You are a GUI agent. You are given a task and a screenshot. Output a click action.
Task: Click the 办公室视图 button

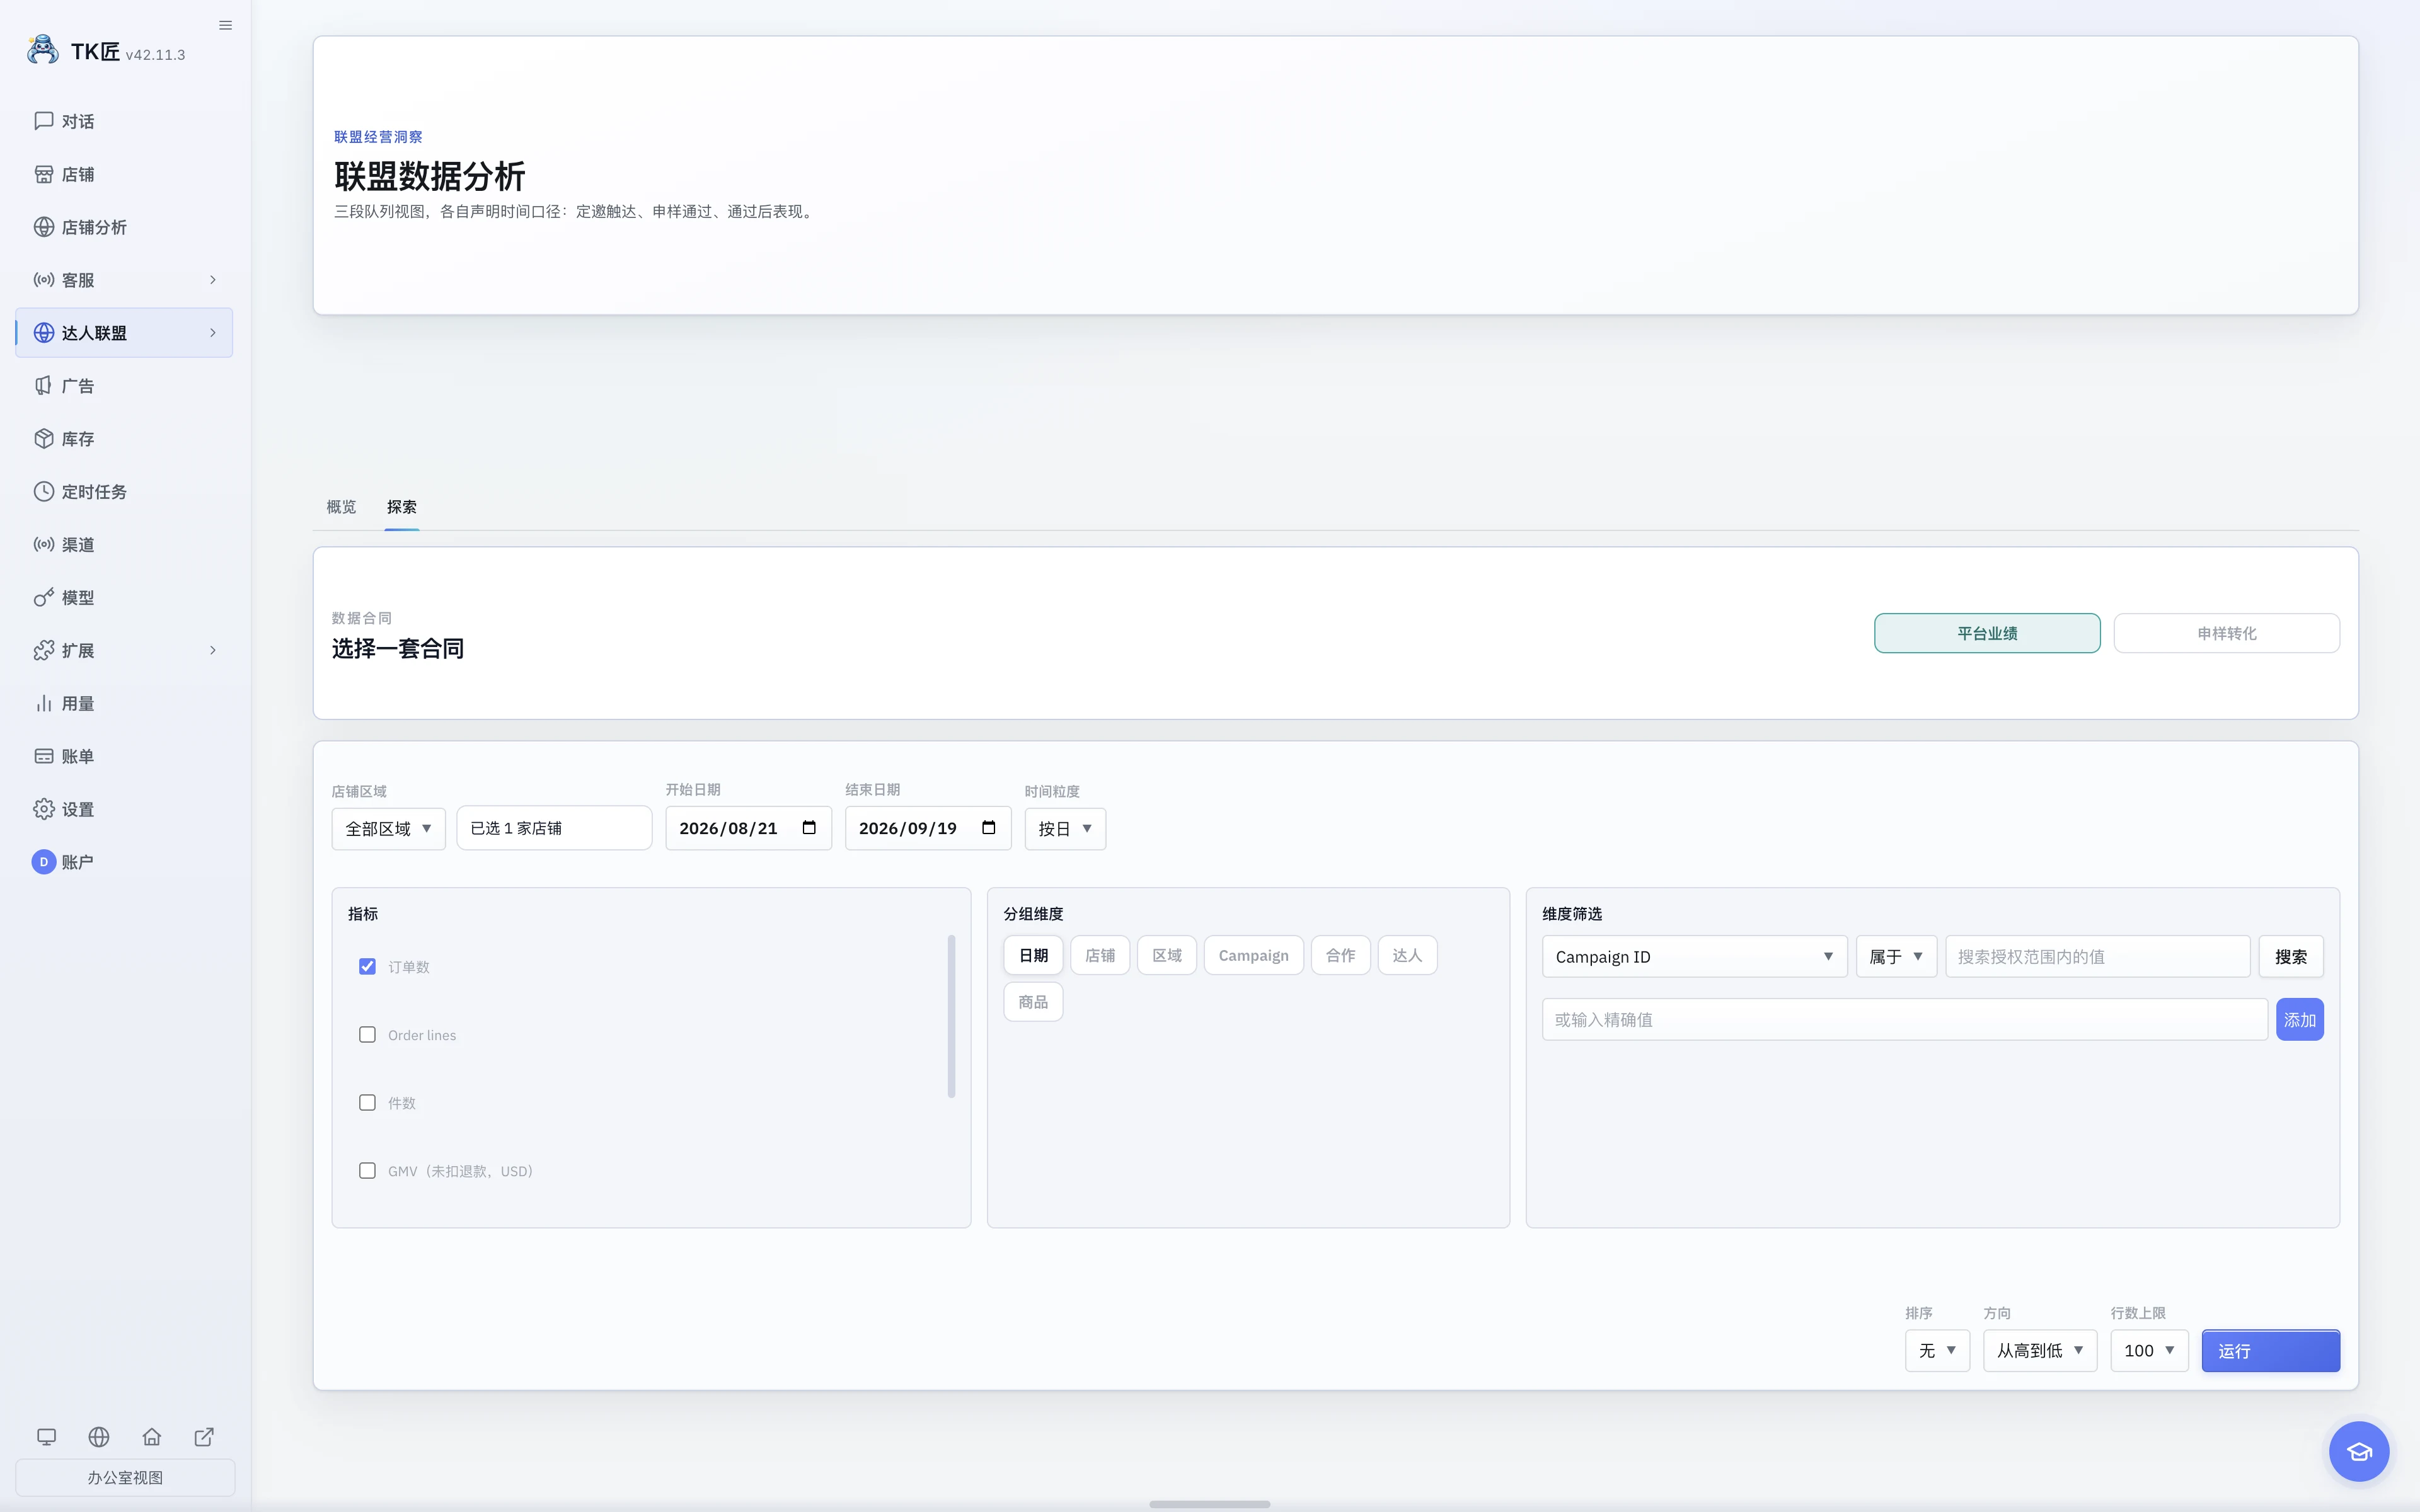point(125,1478)
